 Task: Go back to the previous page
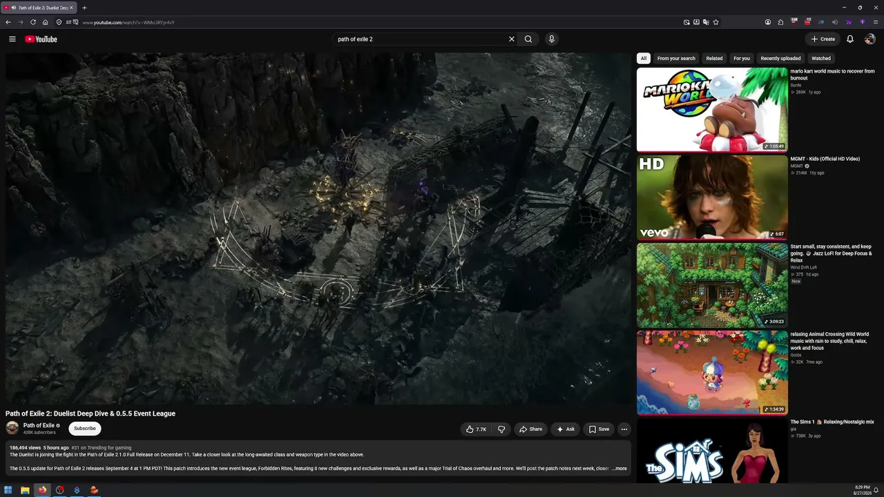click(x=8, y=22)
